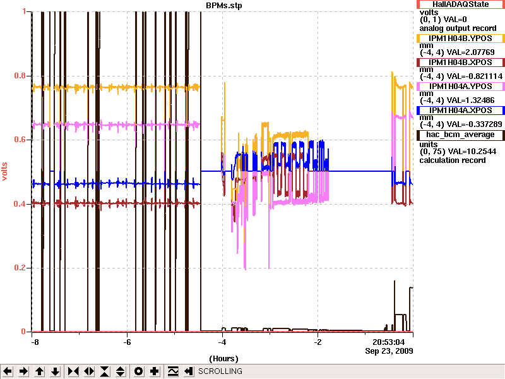Image resolution: width=505 pixels, height=379 pixels.
Task: Click the 0.8 tick label on the y-axis
Action: coord(20,76)
